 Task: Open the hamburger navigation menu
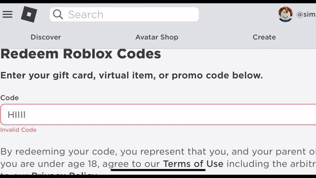[7, 14]
